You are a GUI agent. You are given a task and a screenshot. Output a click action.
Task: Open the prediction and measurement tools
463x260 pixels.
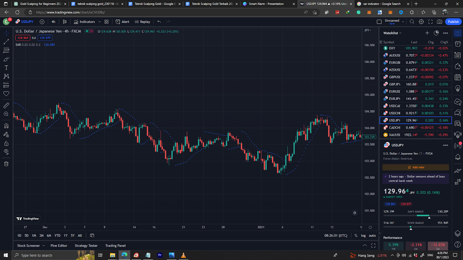click(x=6, y=85)
